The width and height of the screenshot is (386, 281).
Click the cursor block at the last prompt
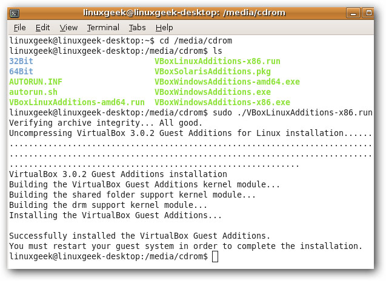[x=215, y=257]
